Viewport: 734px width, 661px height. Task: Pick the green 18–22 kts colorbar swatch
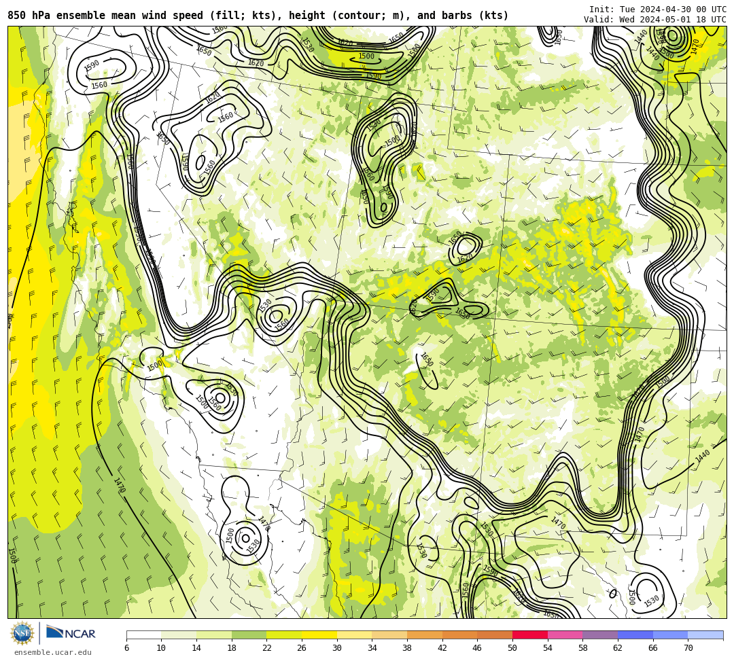coord(249,635)
